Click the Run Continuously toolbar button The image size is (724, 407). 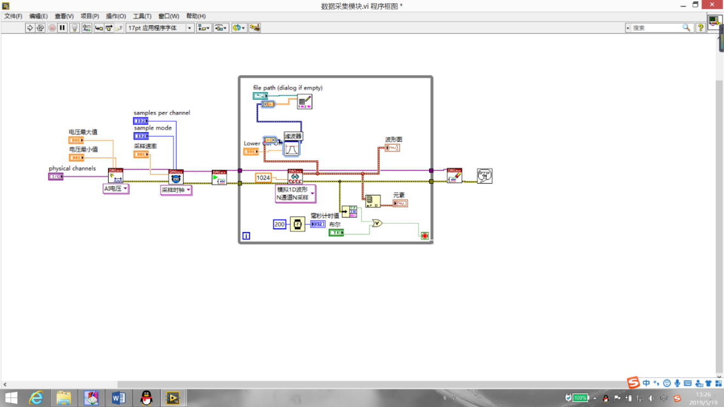(x=40, y=28)
